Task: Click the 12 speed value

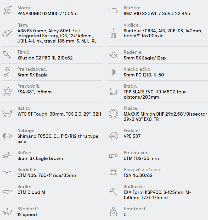Action: tap(27, 215)
